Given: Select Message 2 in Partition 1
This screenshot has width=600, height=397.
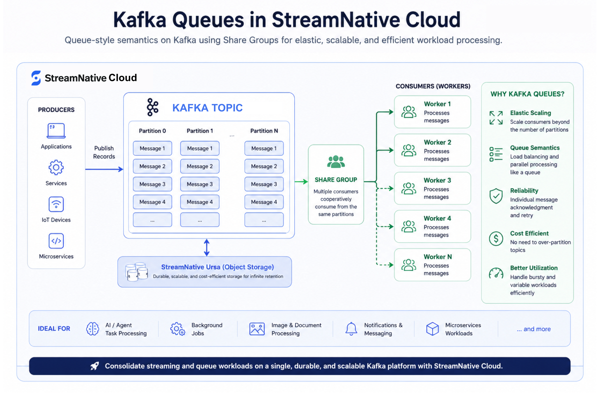Looking at the screenshot, I should (200, 166).
